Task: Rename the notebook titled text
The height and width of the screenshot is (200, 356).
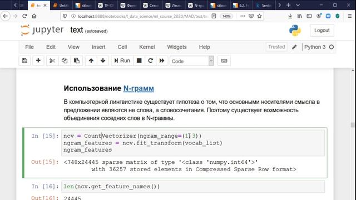Action: click(77, 30)
